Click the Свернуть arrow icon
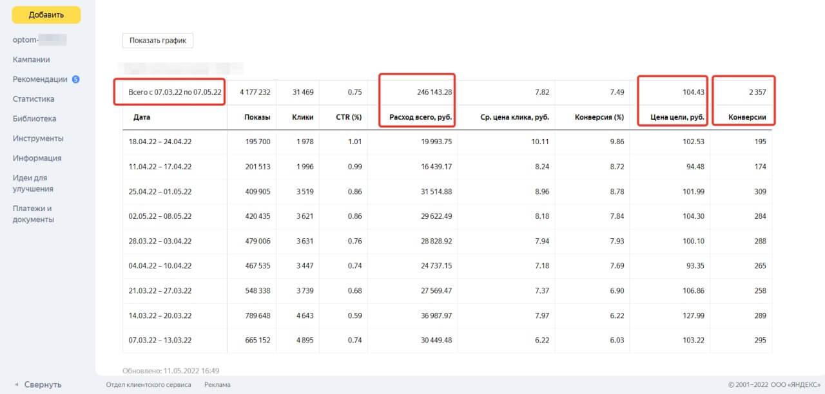The width and height of the screenshot is (825, 394). tap(16, 384)
